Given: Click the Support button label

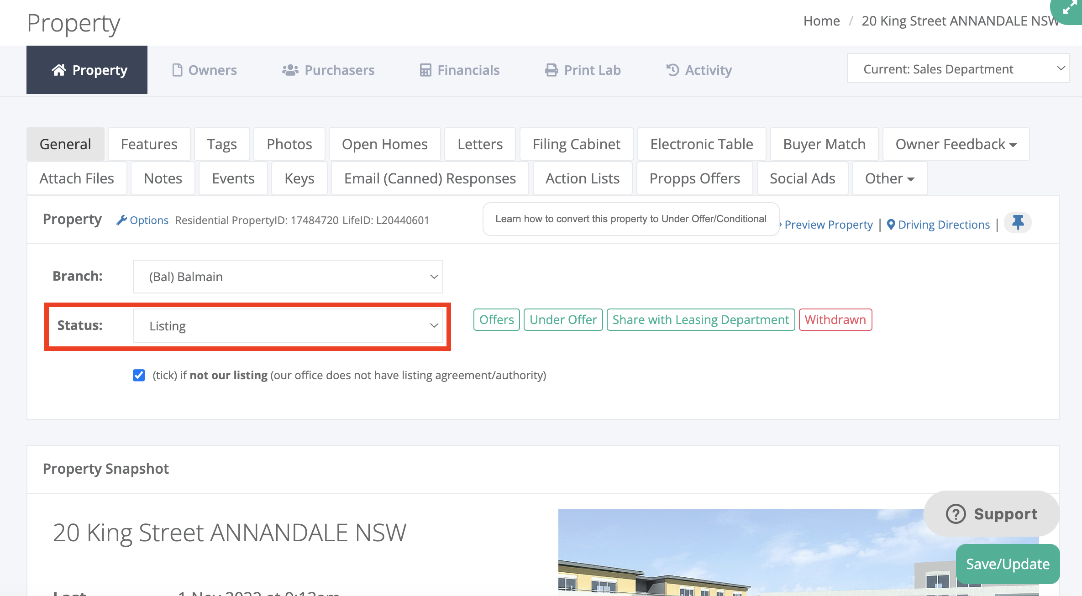Looking at the screenshot, I should (x=1006, y=514).
